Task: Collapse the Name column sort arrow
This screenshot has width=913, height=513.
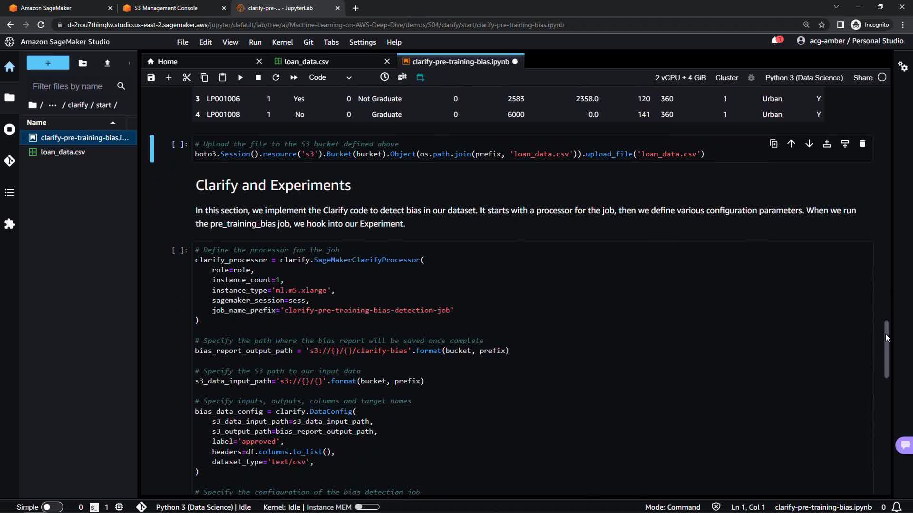Action: [113, 123]
